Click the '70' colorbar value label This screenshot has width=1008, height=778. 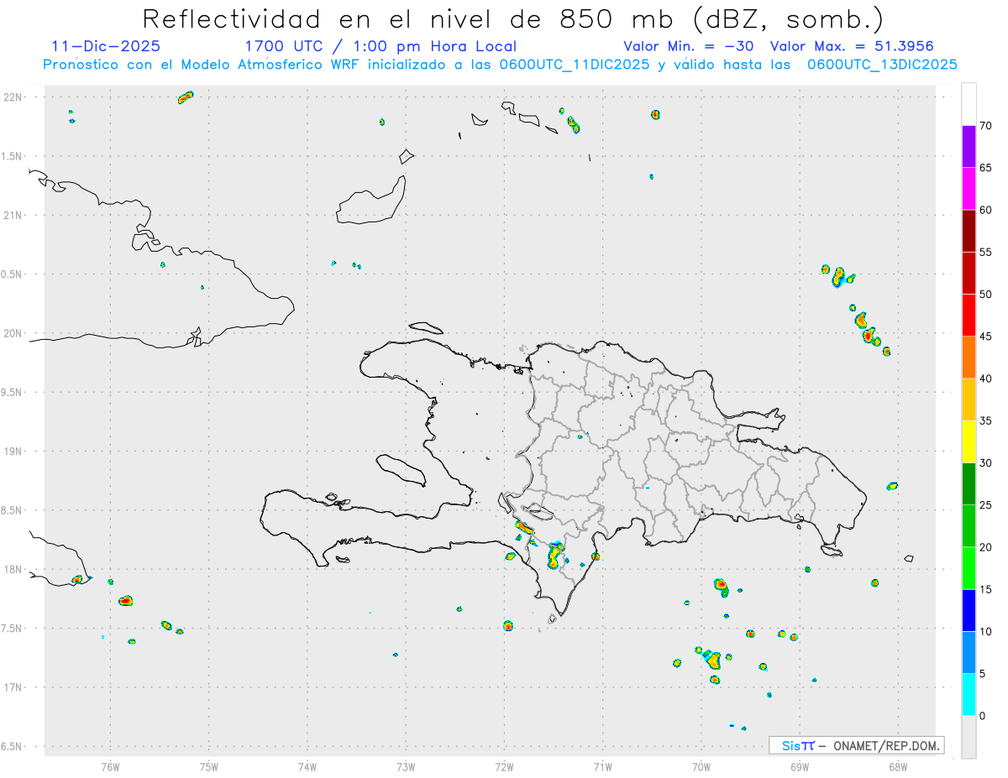tap(986, 126)
